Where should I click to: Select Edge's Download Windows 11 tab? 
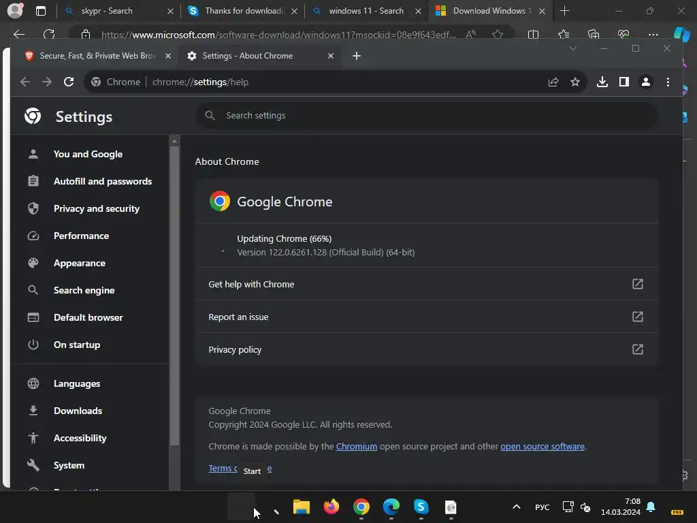(x=489, y=11)
